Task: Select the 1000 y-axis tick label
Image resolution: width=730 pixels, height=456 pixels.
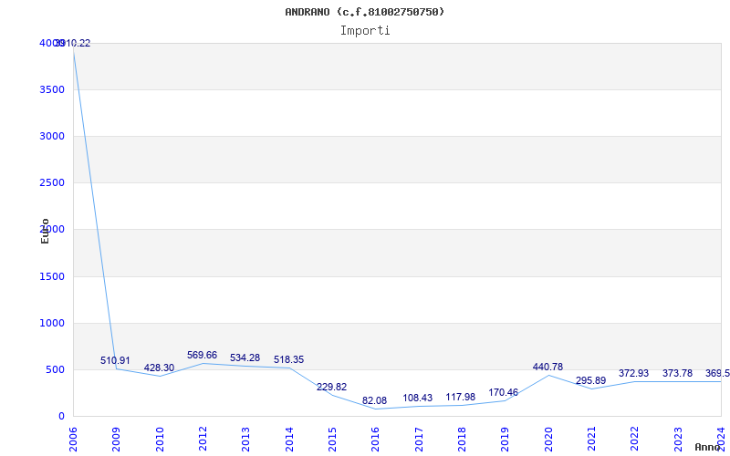Action: click(x=52, y=324)
